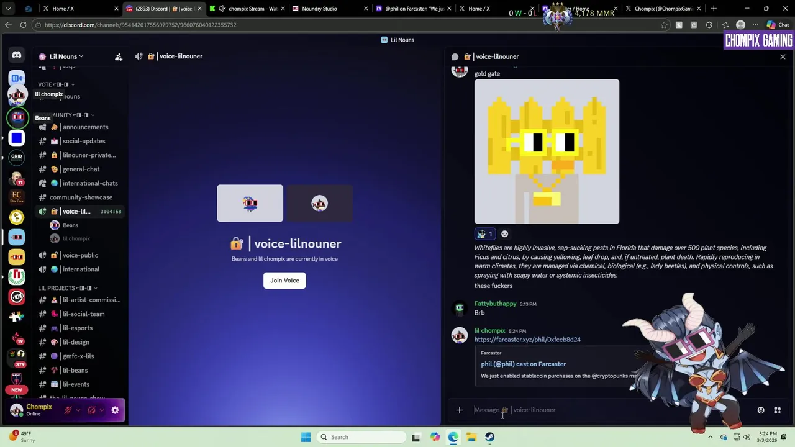The height and width of the screenshot is (447, 795).
Task: Open the farcaster.xyz link in chat
Action: (527, 340)
